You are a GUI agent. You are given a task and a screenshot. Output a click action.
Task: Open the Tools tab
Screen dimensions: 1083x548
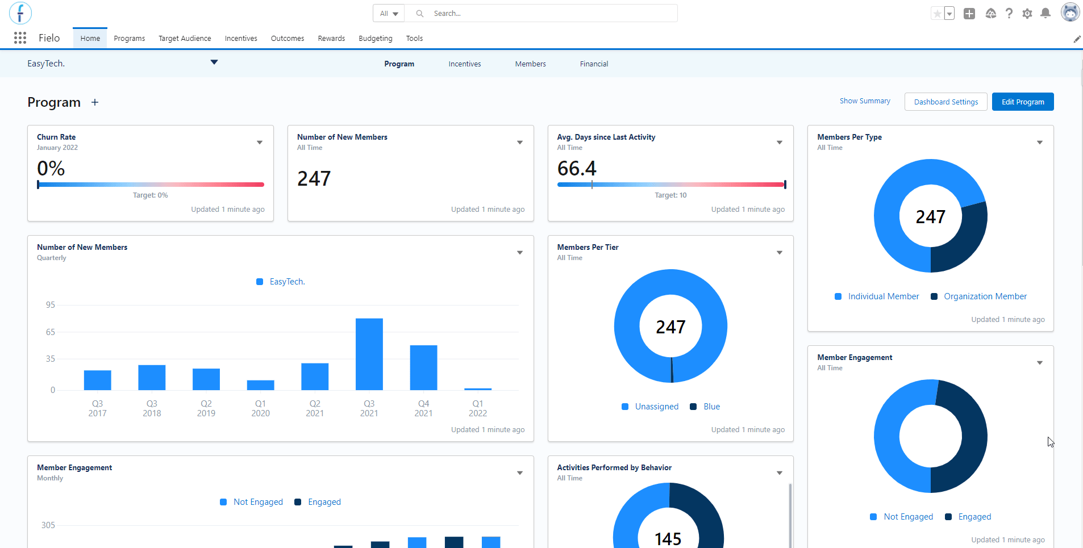[x=415, y=39]
